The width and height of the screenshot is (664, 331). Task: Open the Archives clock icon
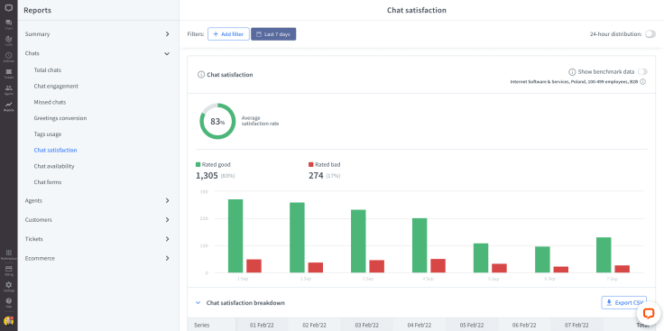(8, 57)
